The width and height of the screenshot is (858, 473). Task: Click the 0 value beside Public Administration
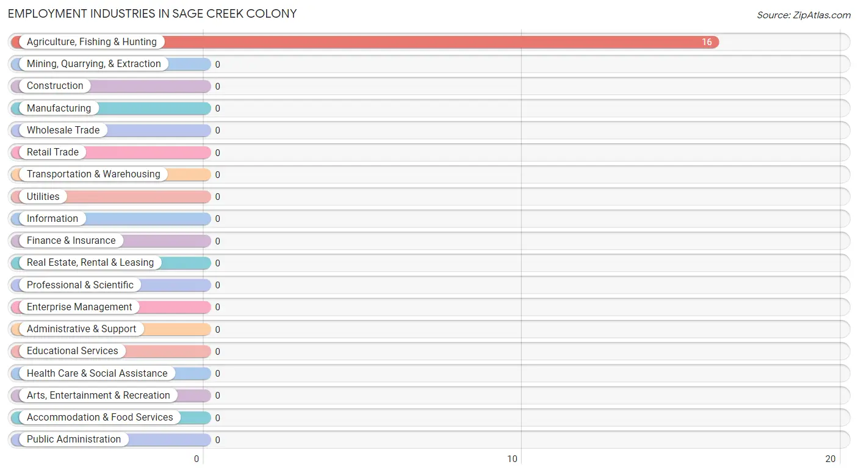pos(217,440)
